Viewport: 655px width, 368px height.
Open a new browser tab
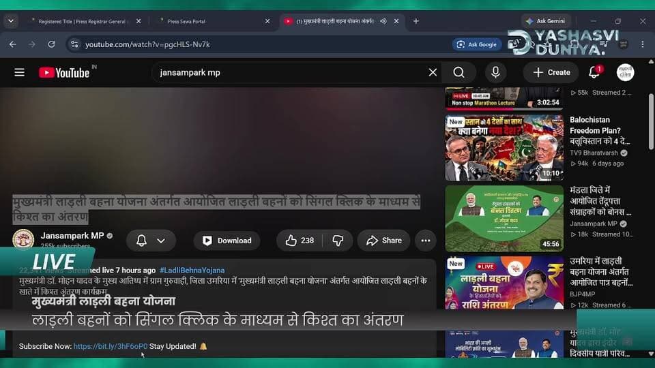pyautogui.click(x=416, y=21)
